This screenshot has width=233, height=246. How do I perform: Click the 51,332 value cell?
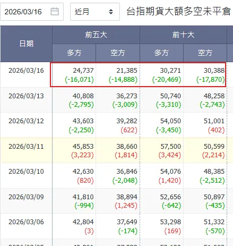tap(205, 226)
